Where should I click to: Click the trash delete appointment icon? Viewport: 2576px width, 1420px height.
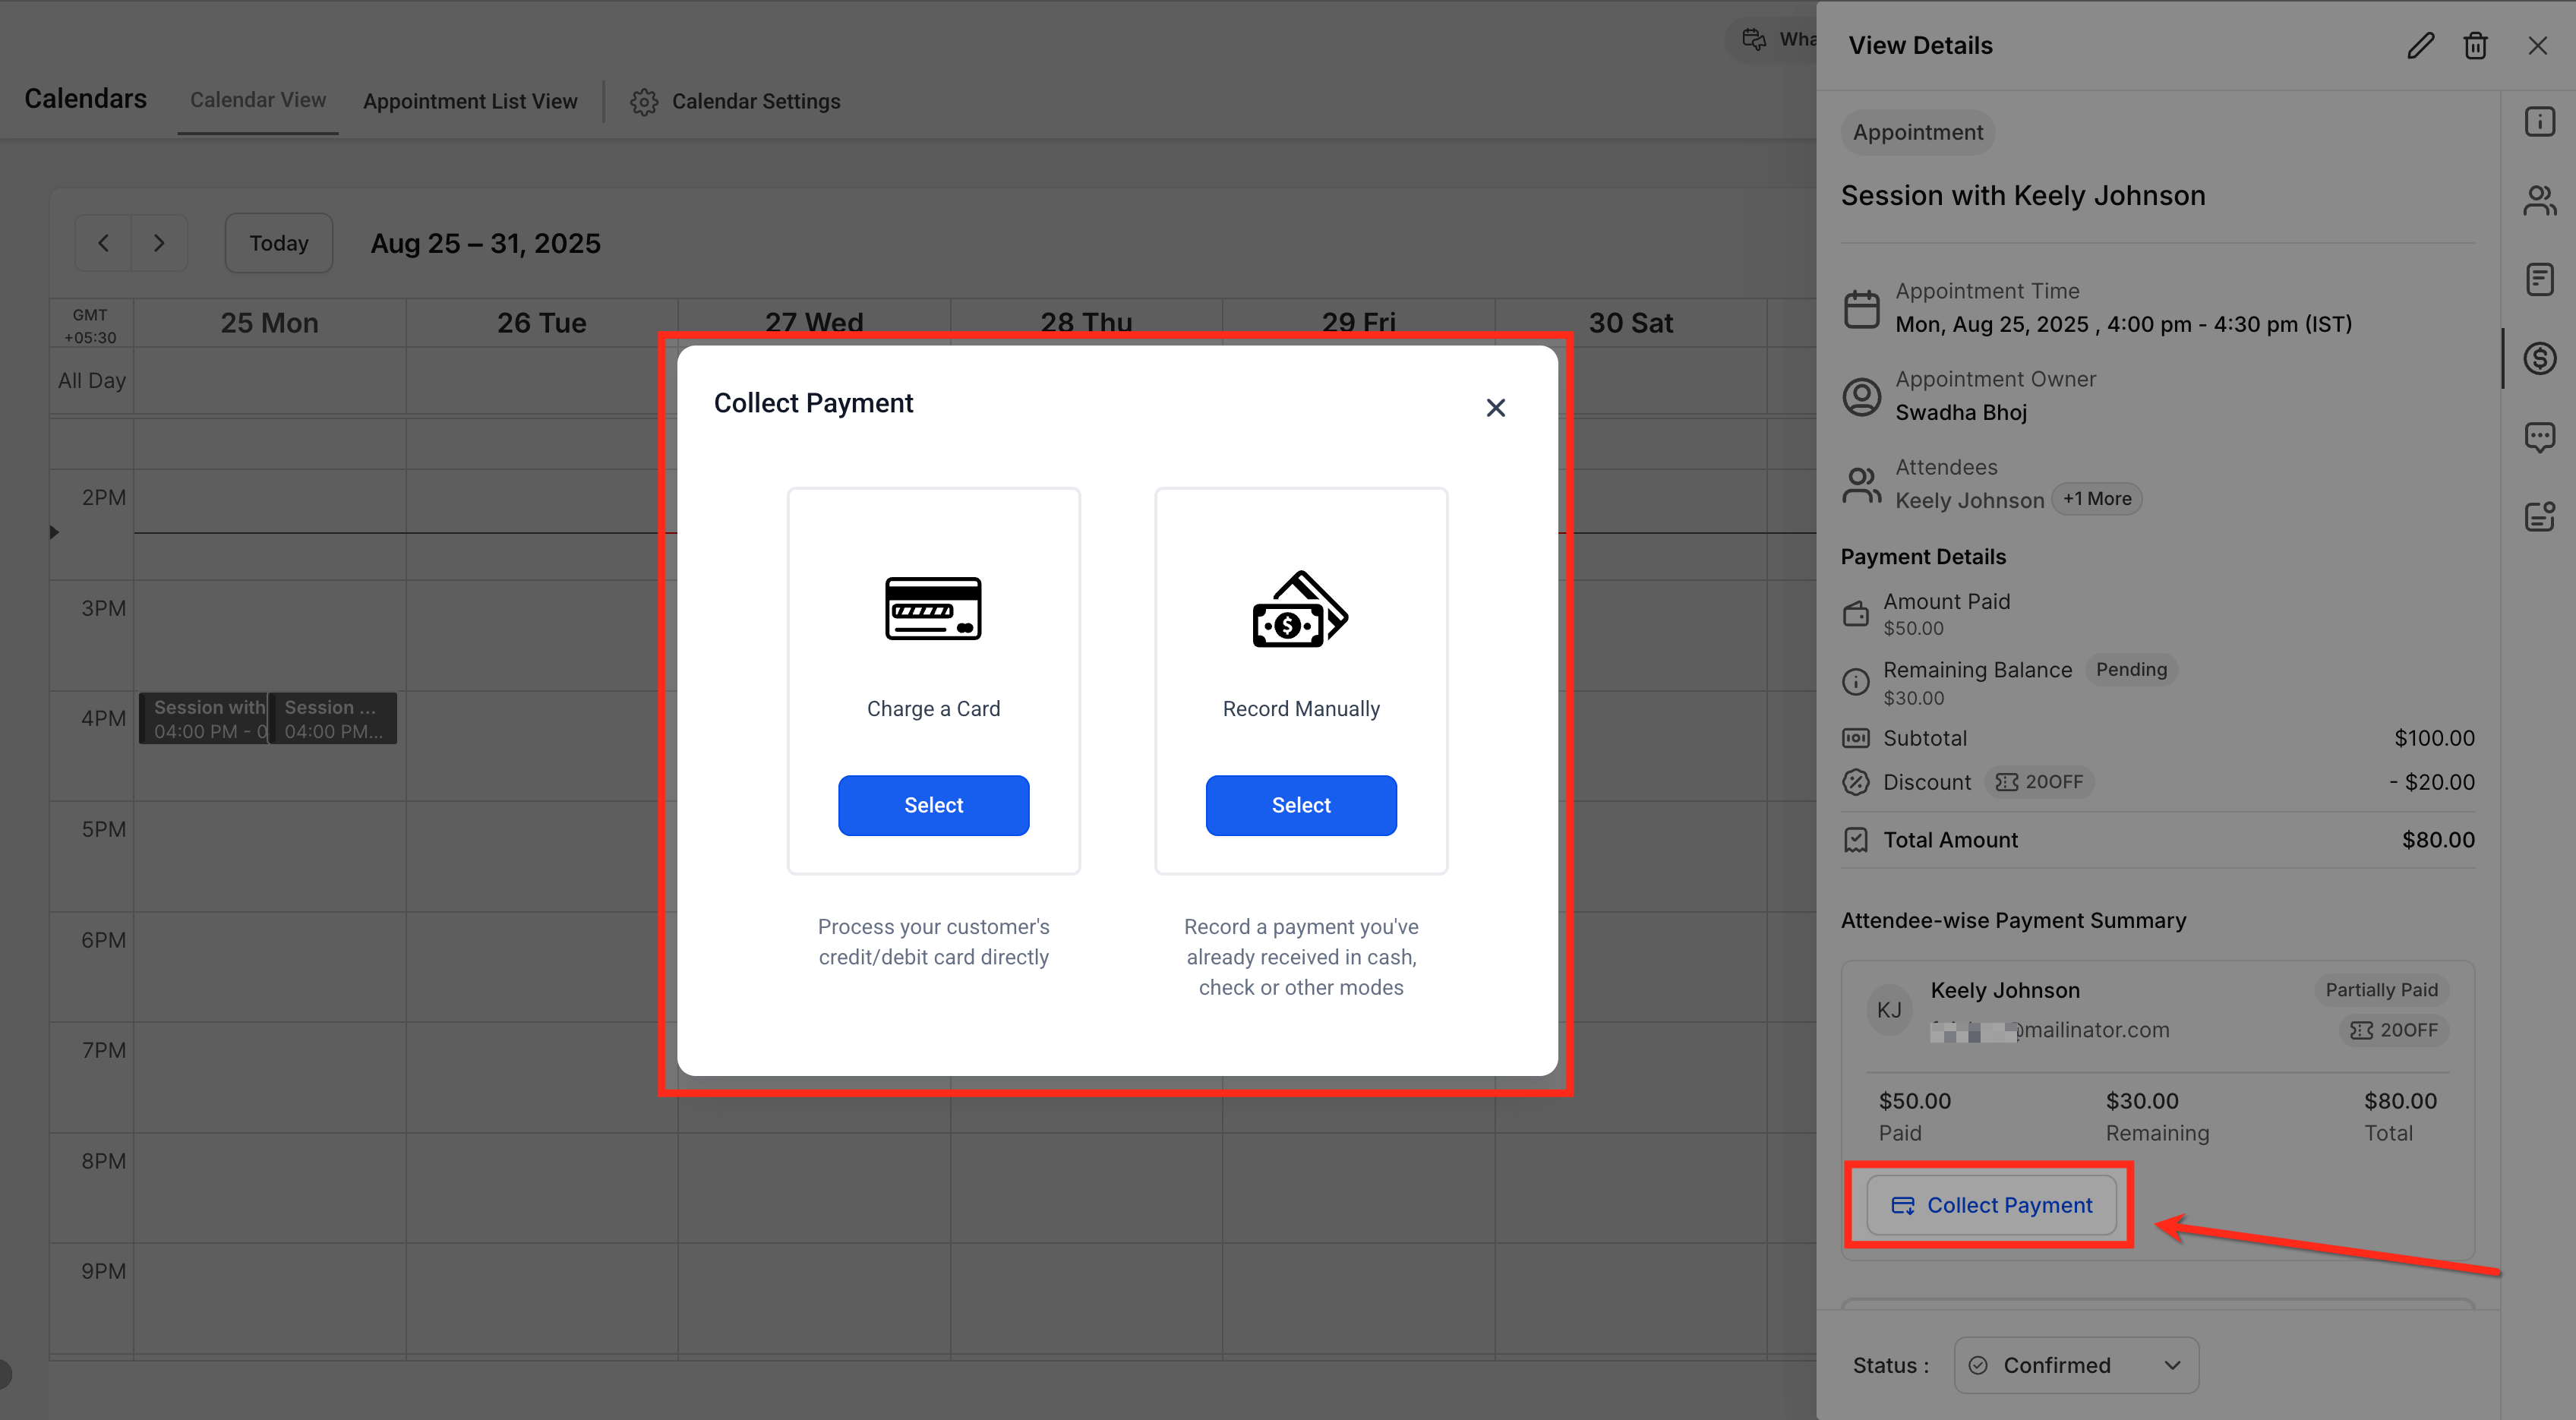(x=2475, y=46)
